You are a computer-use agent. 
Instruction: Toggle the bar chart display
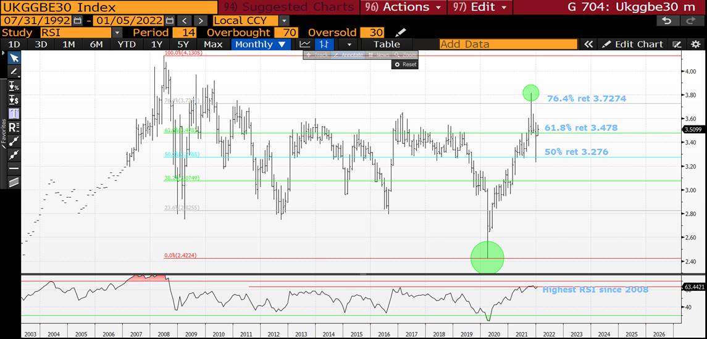coord(324,44)
